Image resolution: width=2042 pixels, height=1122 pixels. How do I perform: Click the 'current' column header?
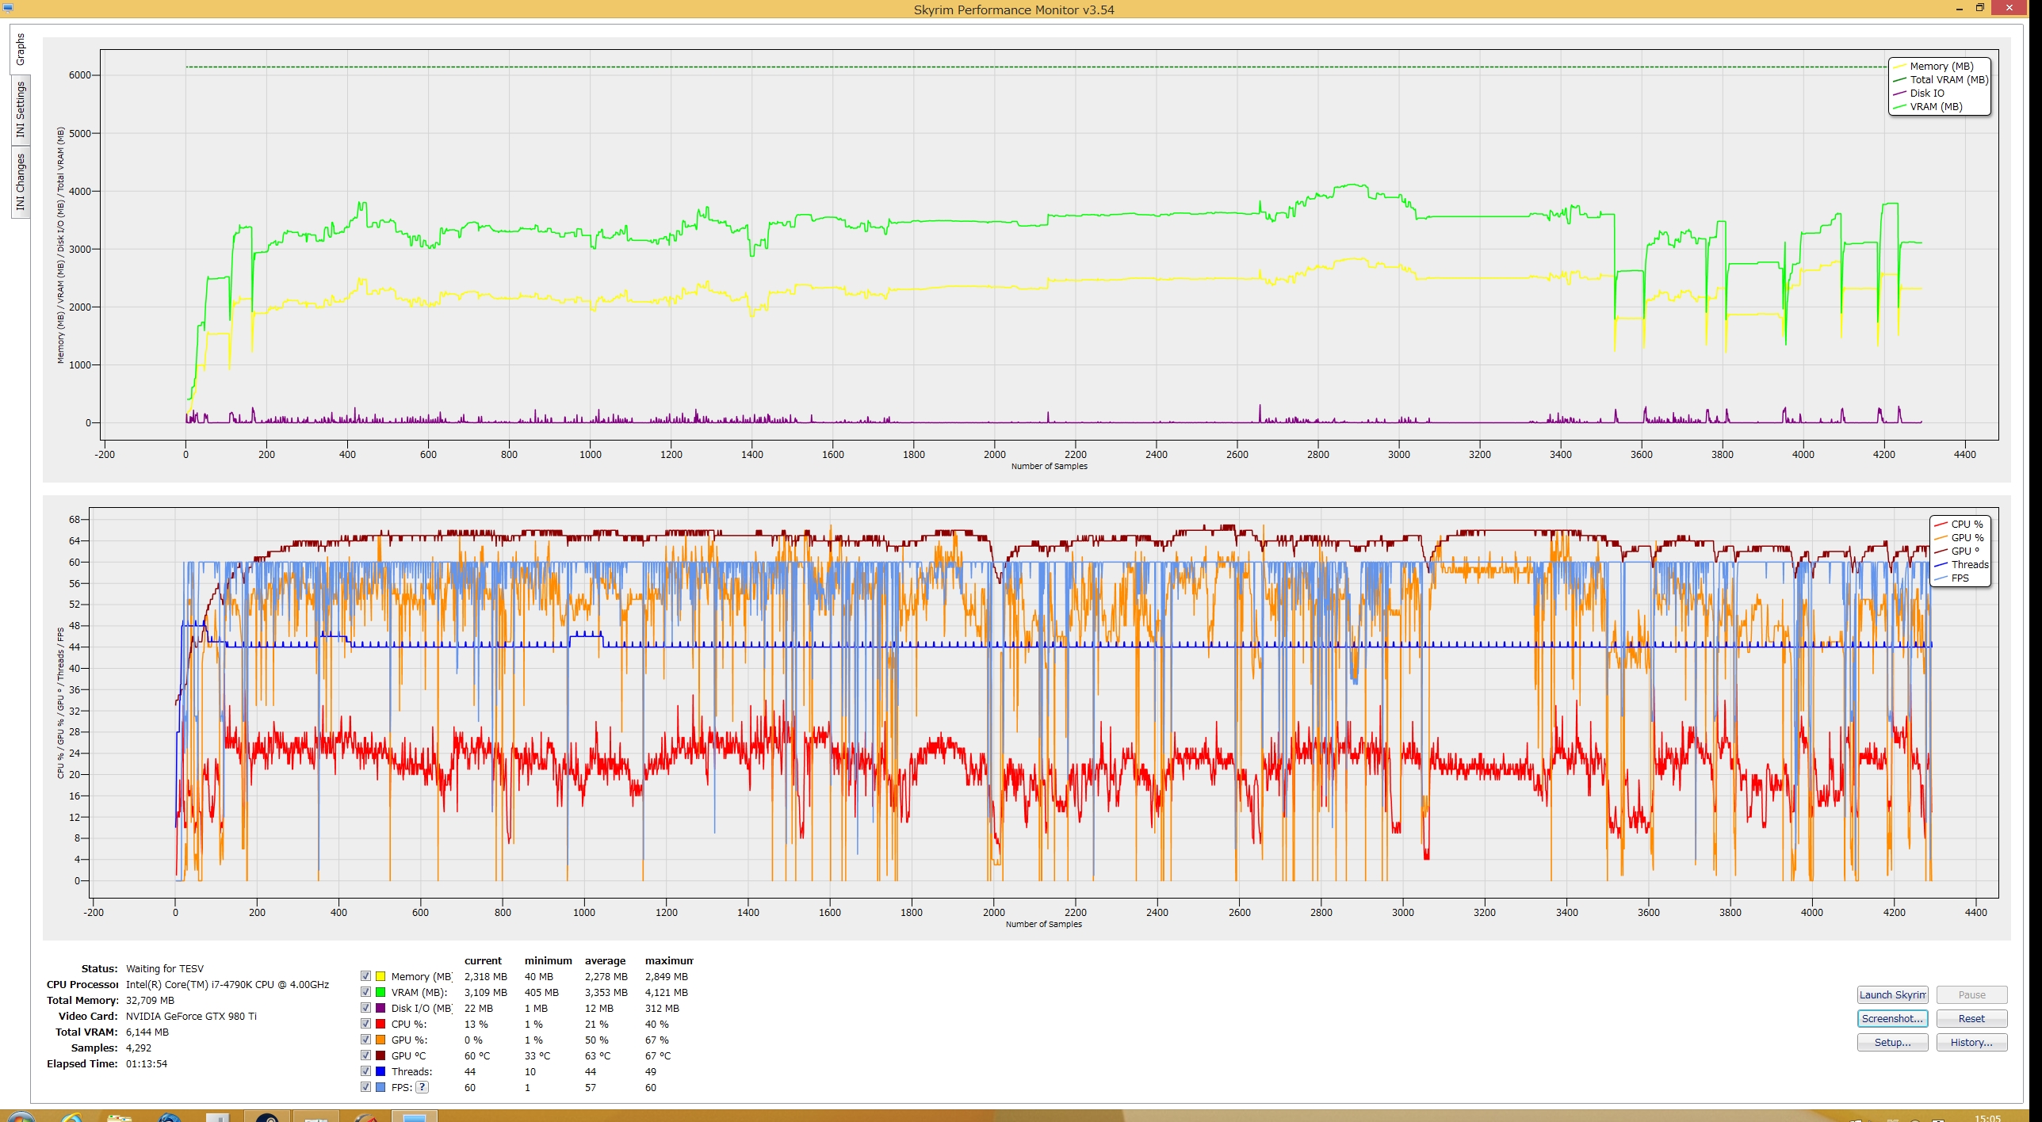coord(483,960)
